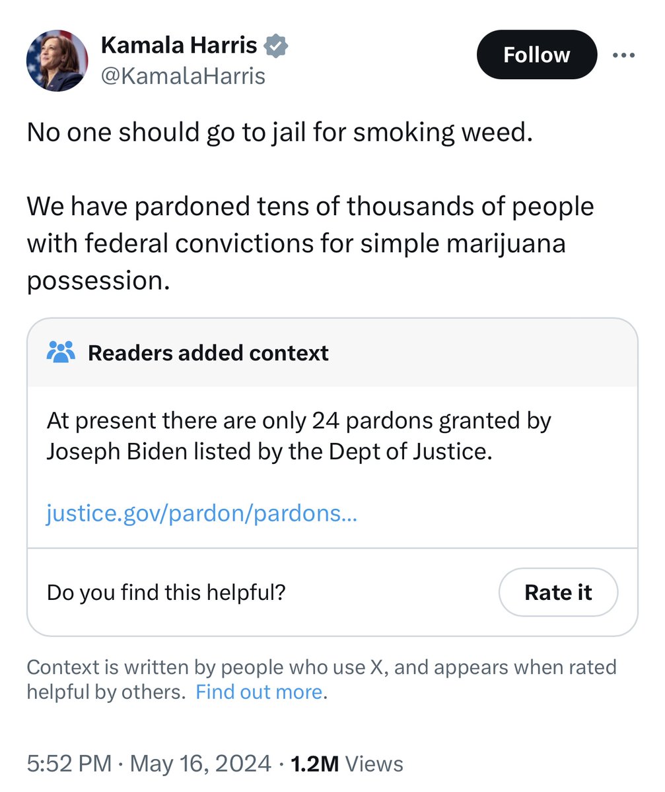View the 1.2M Views count
This screenshot has width=665, height=792.
tap(347, 764)
